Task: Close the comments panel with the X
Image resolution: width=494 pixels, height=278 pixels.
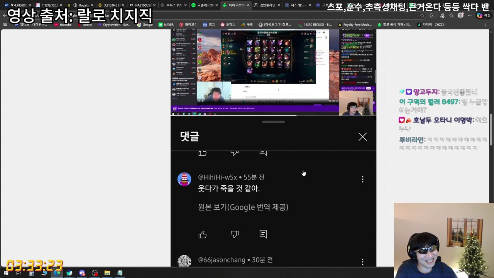Action: pyautogui.click(x=362, y=137)
